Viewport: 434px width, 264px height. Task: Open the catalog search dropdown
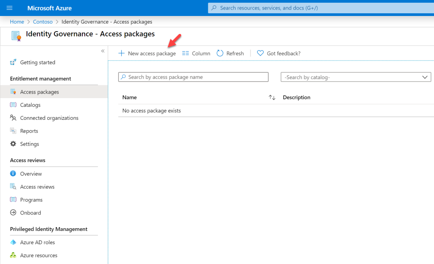[425, 77]
